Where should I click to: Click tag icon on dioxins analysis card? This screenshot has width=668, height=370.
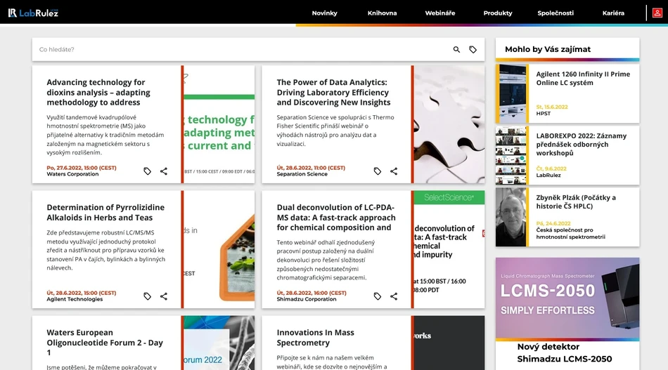click(148, 171)
